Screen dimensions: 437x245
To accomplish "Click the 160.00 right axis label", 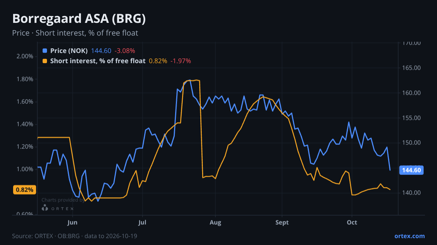I will (412, 93).
